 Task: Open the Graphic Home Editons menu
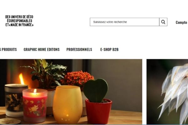tap(42, 49)
